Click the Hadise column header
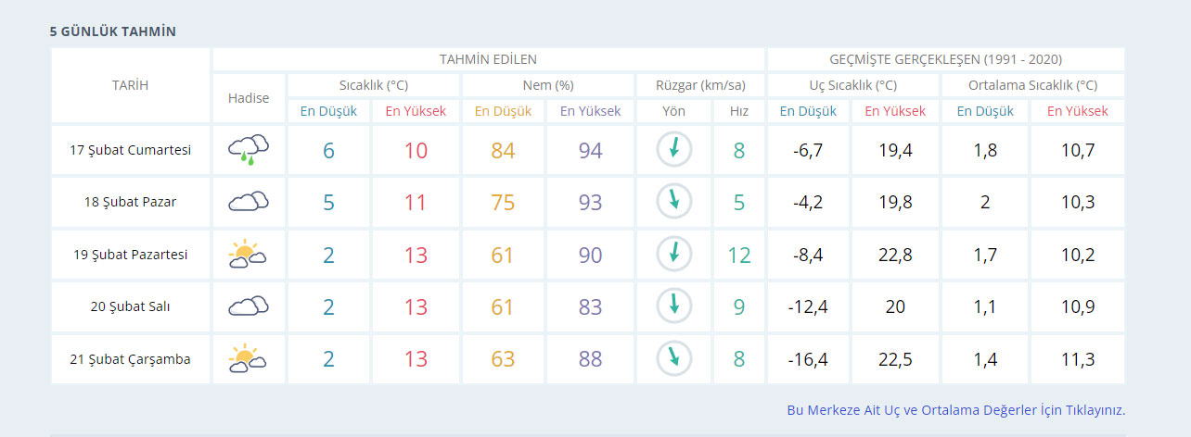1191x437 pixels. coord(248,98)
